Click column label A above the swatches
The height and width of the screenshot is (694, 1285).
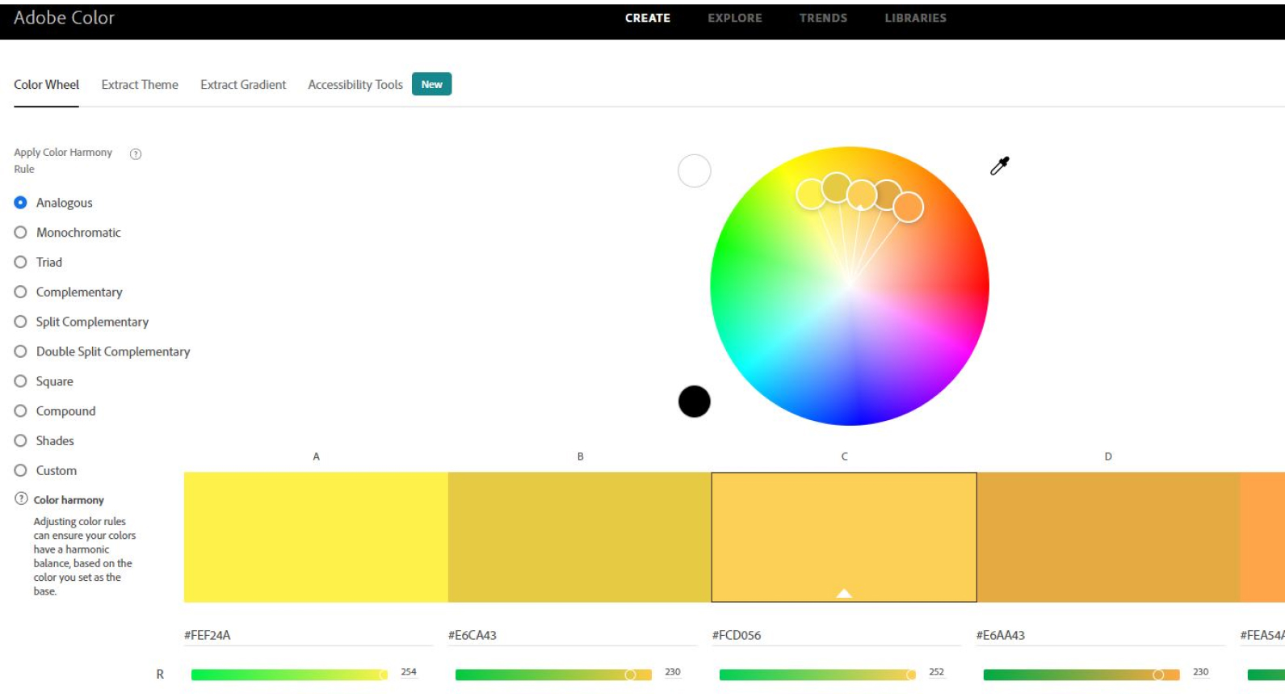click(317, 456)
